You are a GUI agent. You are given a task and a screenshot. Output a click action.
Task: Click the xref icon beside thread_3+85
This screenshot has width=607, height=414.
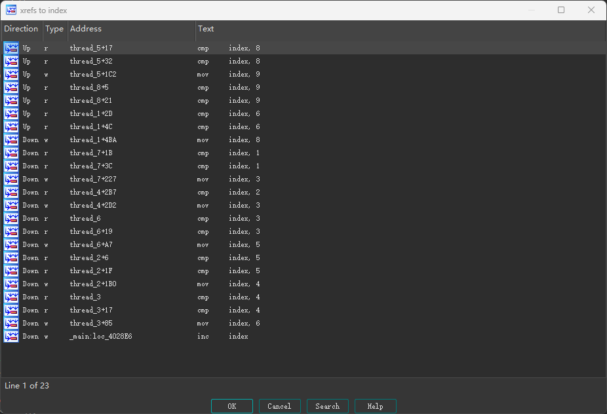pyautogui.click(x=11, y=323)
